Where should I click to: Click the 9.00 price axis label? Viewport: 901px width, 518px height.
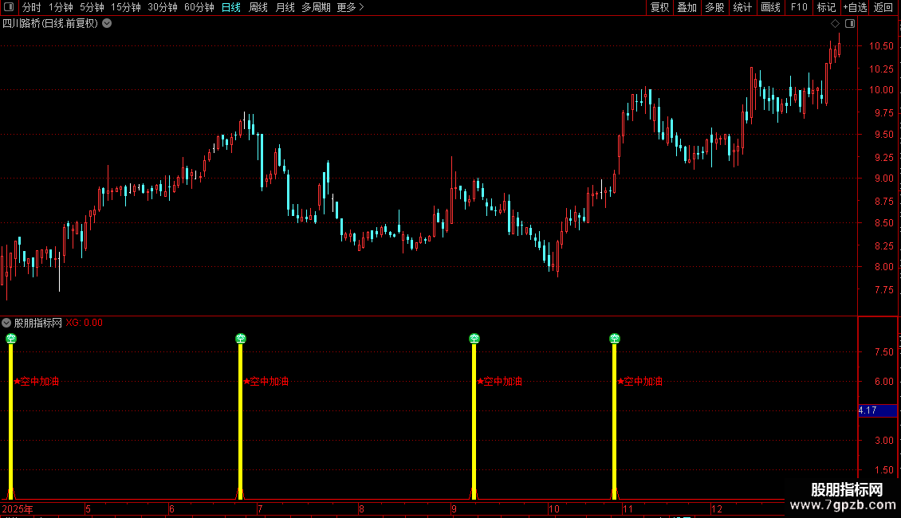coord(883,179)
